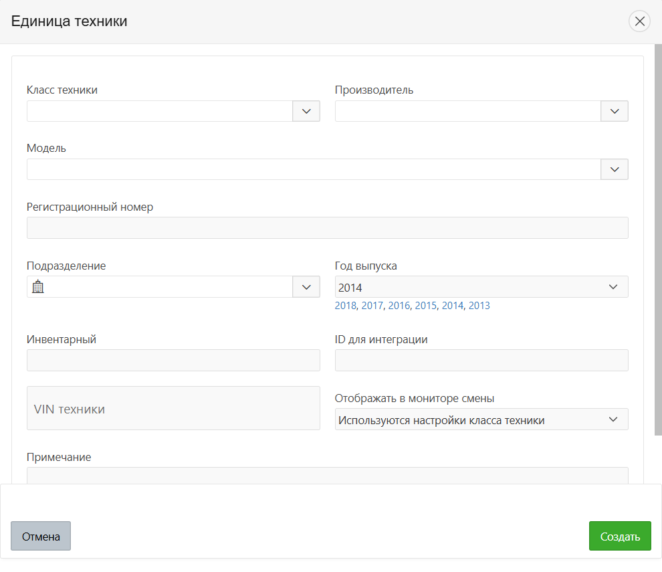Expand the Класс техники dropdown
This screenshot has width=662, height=572.
pos(306,111)
